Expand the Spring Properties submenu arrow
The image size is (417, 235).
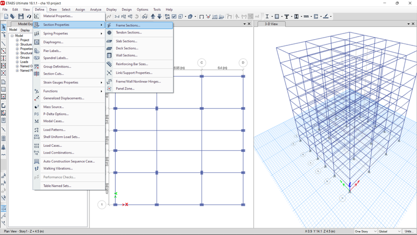click(x=101, y=33)
